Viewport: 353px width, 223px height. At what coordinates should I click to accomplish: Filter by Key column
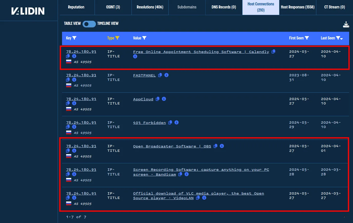click(x=74, y=38)
